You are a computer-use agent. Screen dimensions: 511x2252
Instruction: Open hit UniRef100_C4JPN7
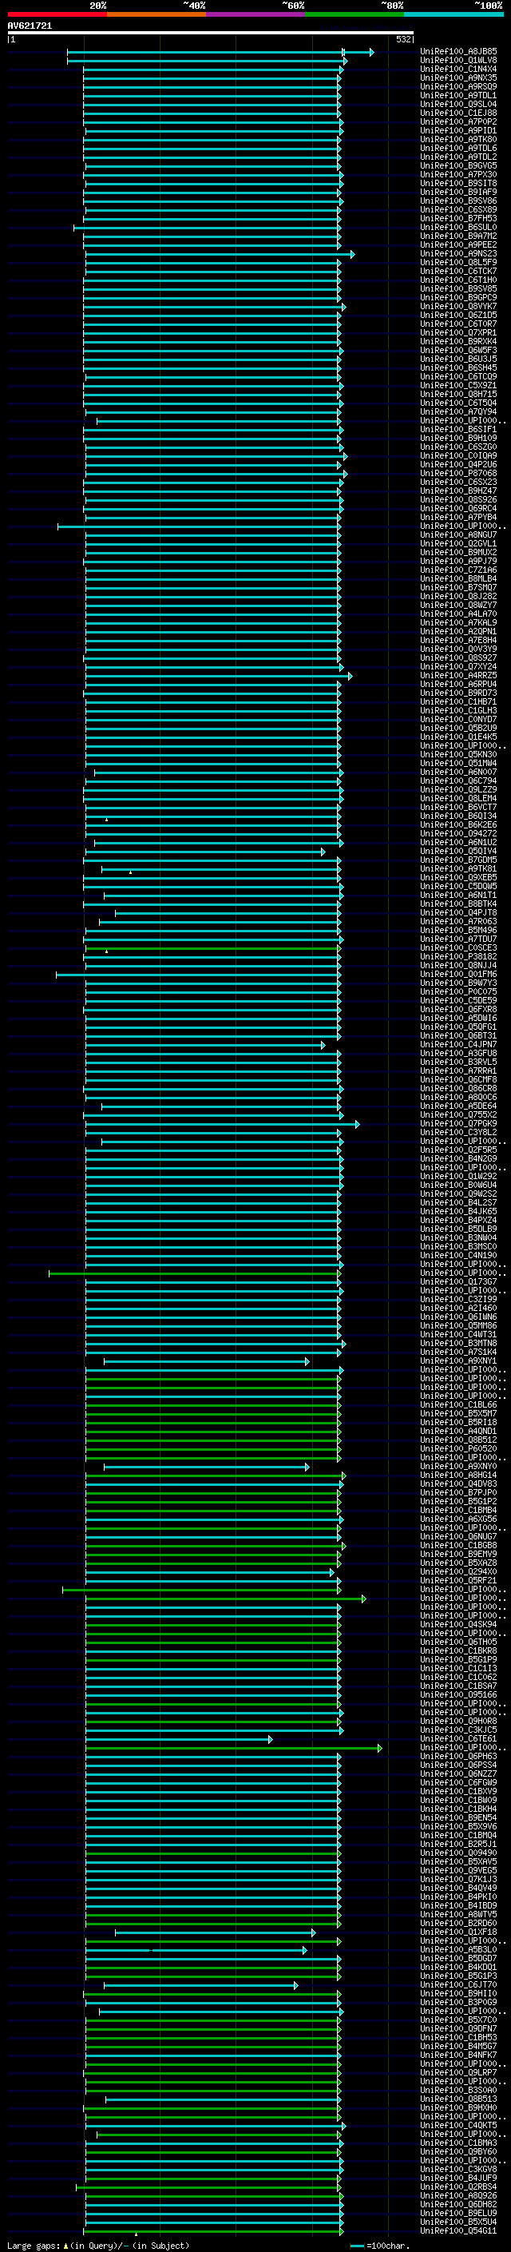(458, 1047)
